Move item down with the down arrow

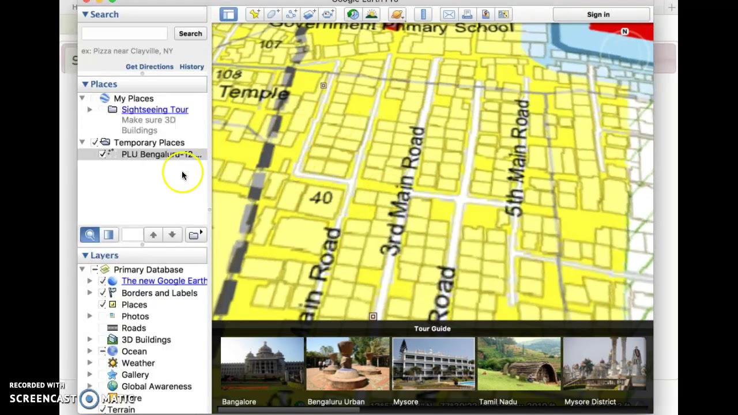click(172, 235)
